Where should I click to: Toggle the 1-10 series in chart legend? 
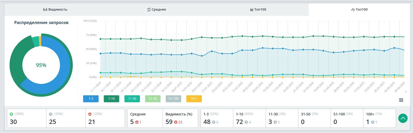pyautogui.click(x=112, y=99)
